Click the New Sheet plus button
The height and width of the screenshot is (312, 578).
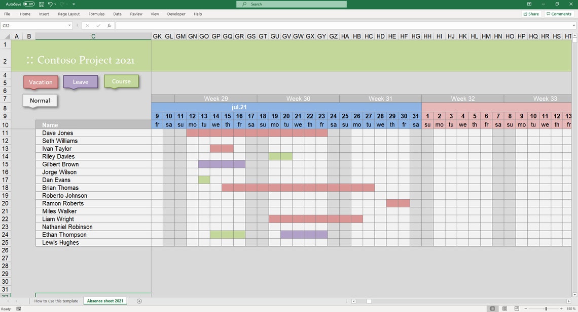point(138,300)
